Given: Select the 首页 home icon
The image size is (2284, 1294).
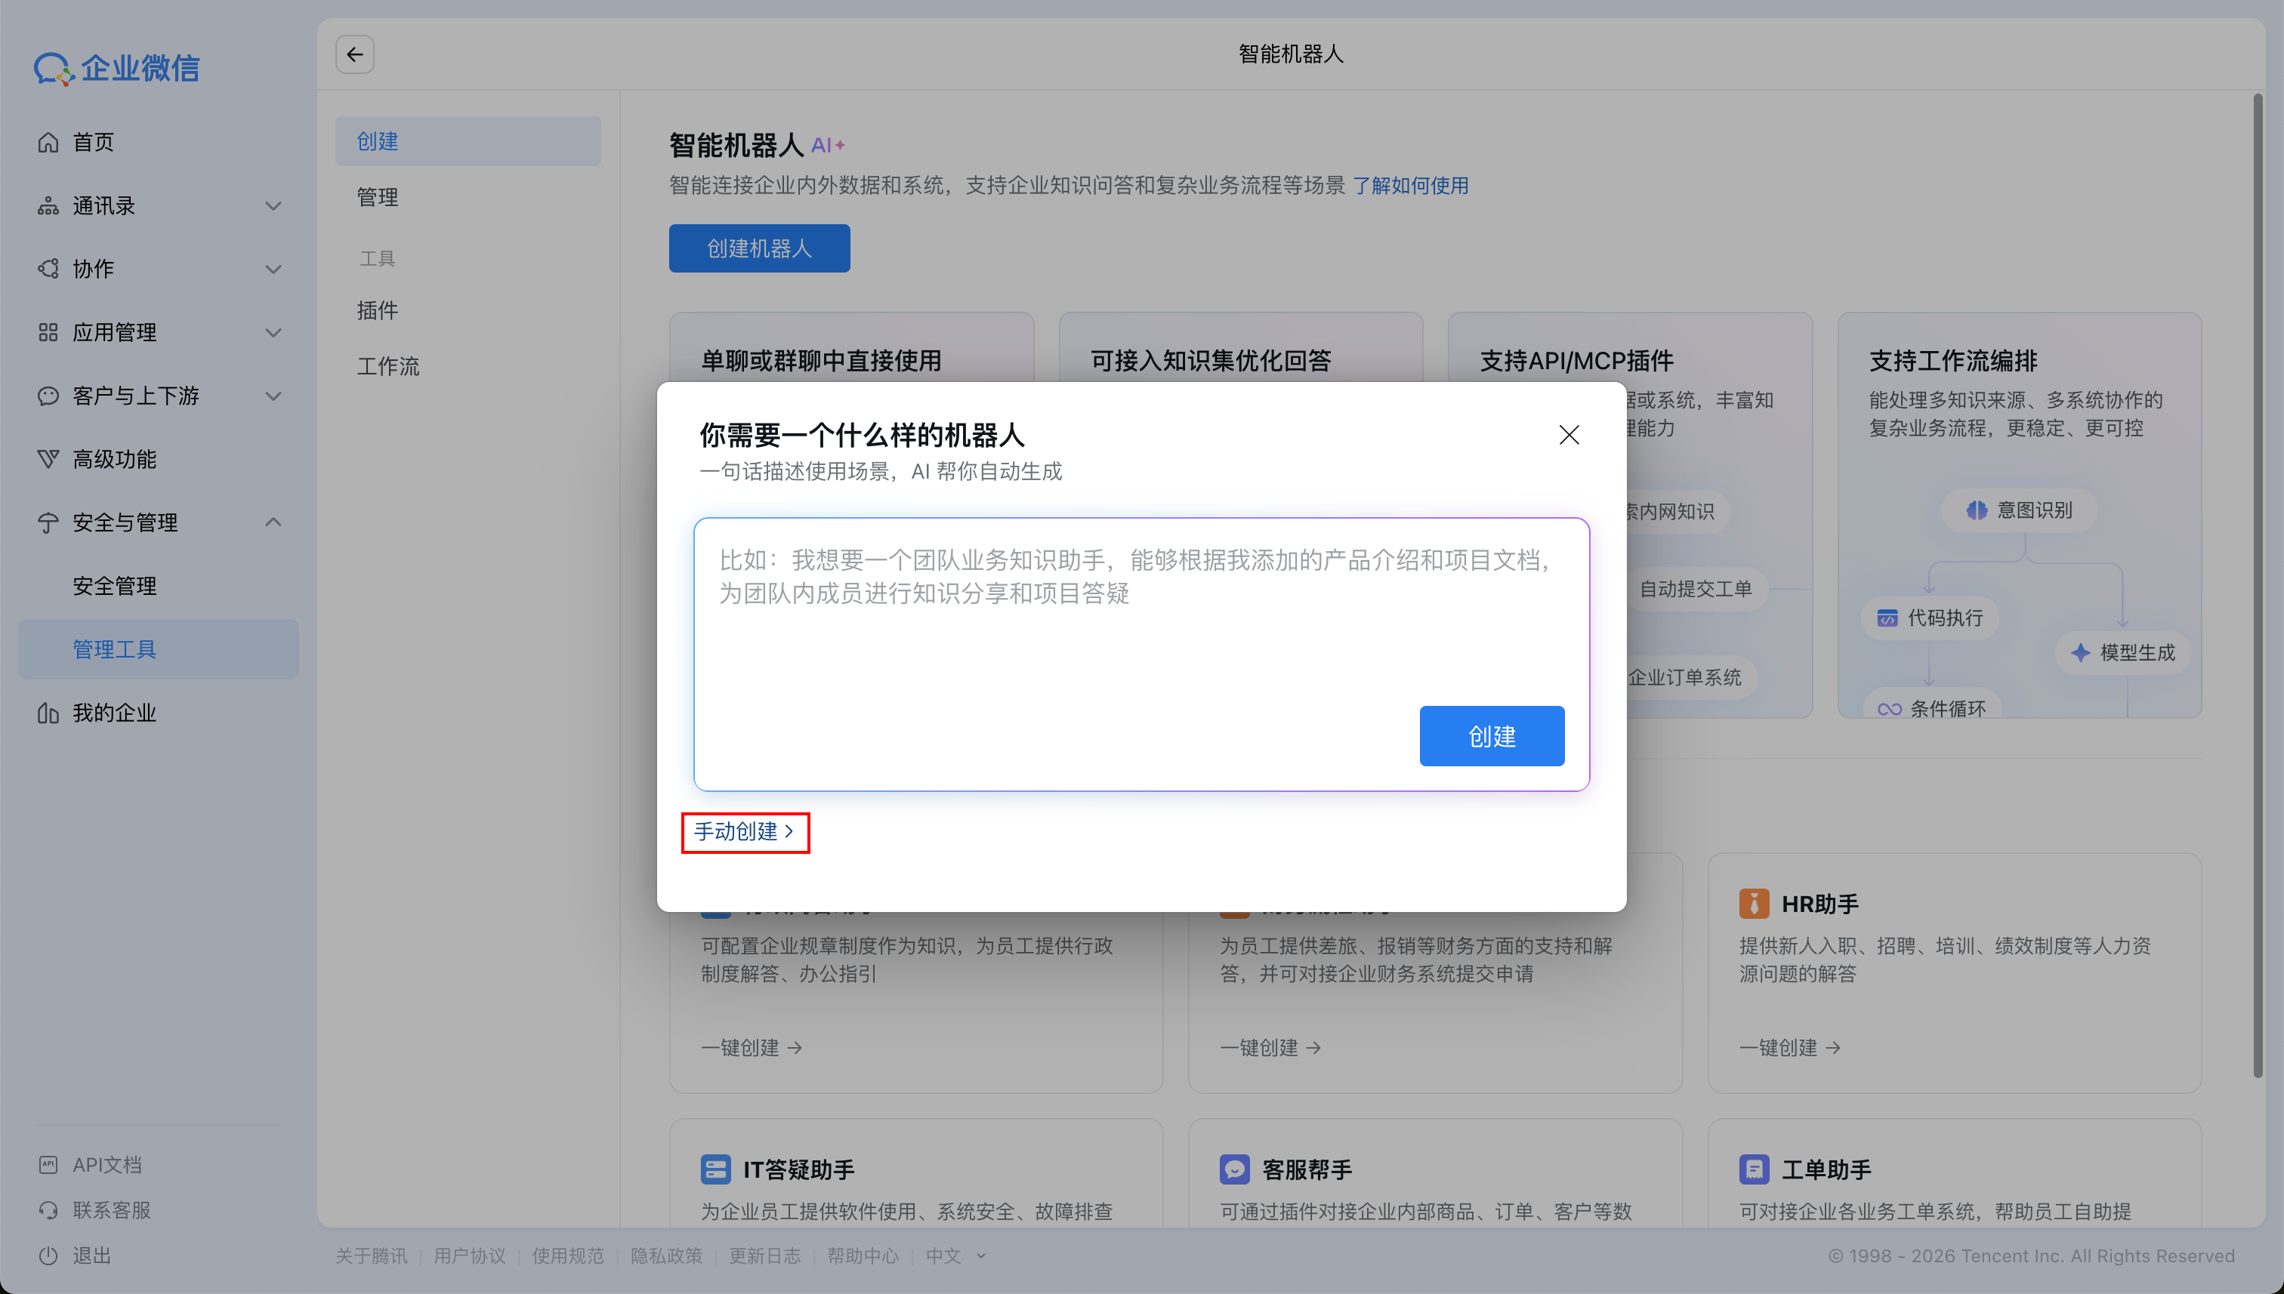Looking at the screenshot, I should pos(49,141).
